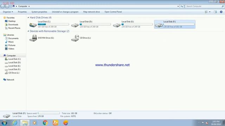Click 'Total size: 181 GB' in details pane
Viewport: 225px width, 126px height.
point(70,113)
